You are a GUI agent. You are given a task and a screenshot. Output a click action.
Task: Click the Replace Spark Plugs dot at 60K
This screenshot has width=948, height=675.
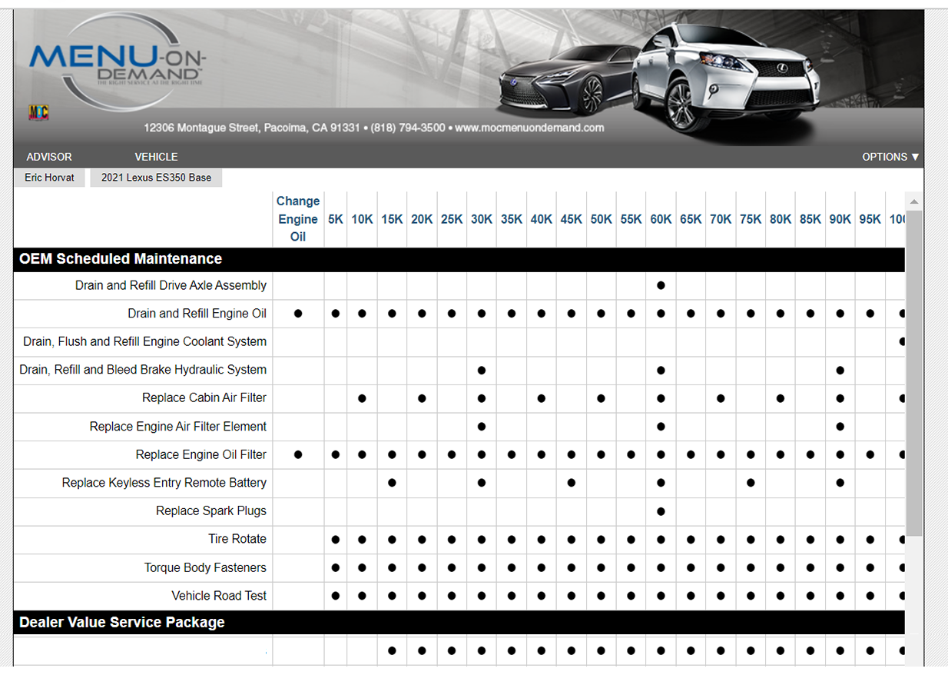[x=661, y=511]
